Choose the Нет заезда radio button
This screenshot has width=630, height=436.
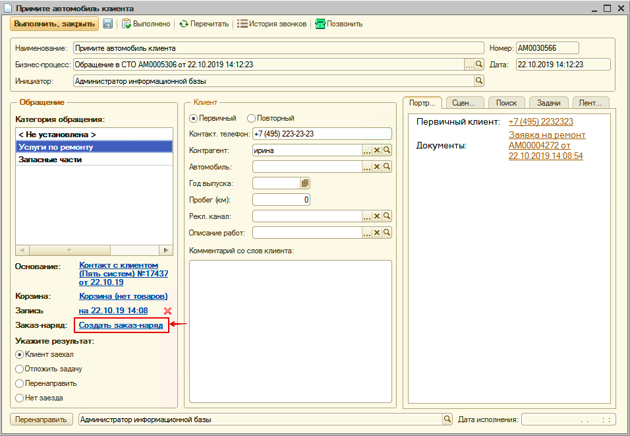point(20,398)
